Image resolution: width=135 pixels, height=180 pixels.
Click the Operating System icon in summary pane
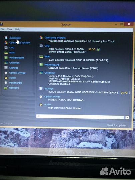coord(41,38)
